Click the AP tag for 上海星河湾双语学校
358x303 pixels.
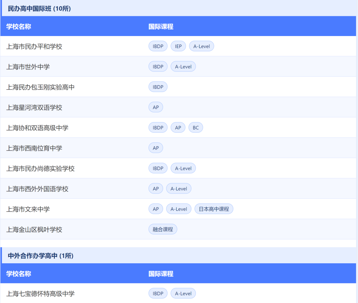pos(156,107)
